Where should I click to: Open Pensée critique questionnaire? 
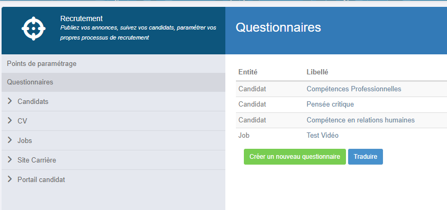(x=330, y=104)
